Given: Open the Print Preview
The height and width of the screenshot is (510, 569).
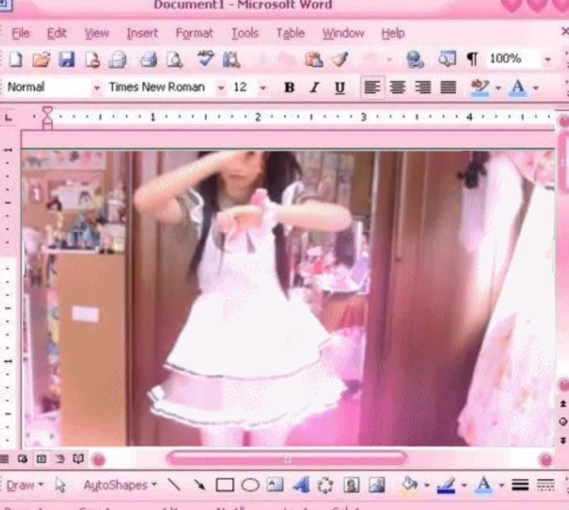Looking at the screenshot, I should click(x=174, y=60).
